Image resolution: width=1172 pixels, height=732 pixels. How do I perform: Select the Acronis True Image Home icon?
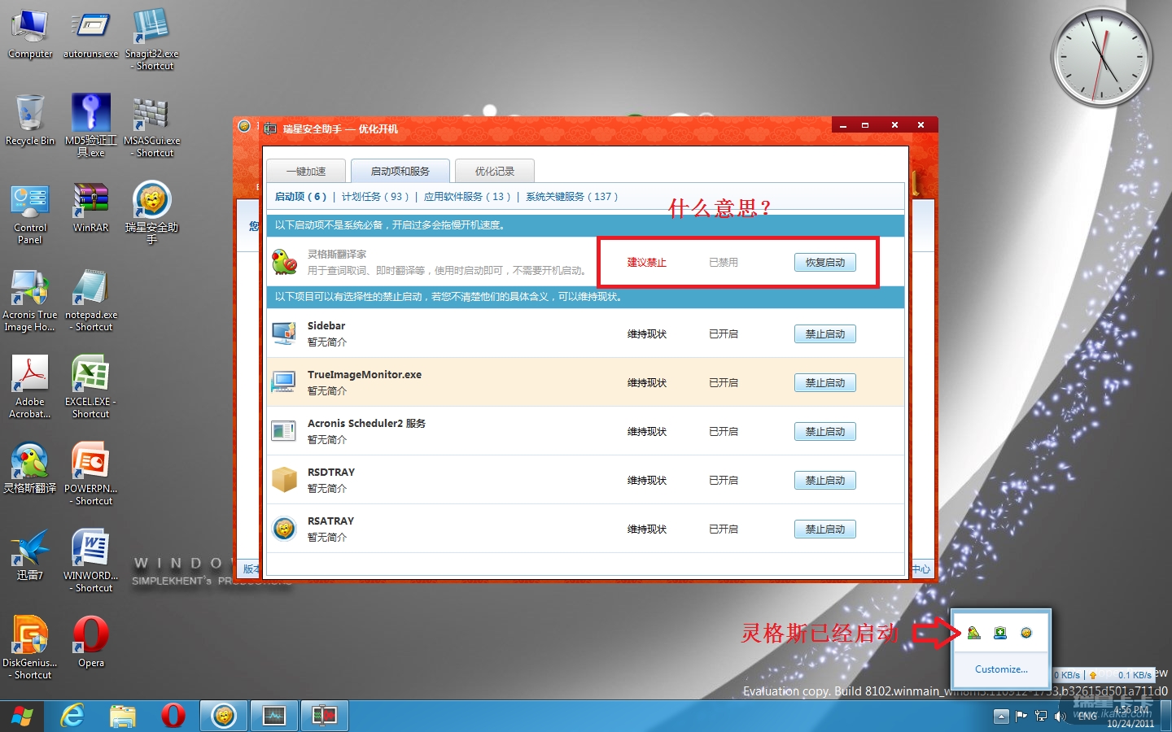pos(30,301)
